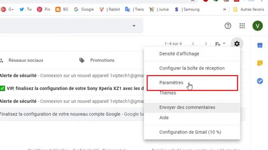Go to newer messages arrow
The image size is (268, 150).
click(193, 44)
